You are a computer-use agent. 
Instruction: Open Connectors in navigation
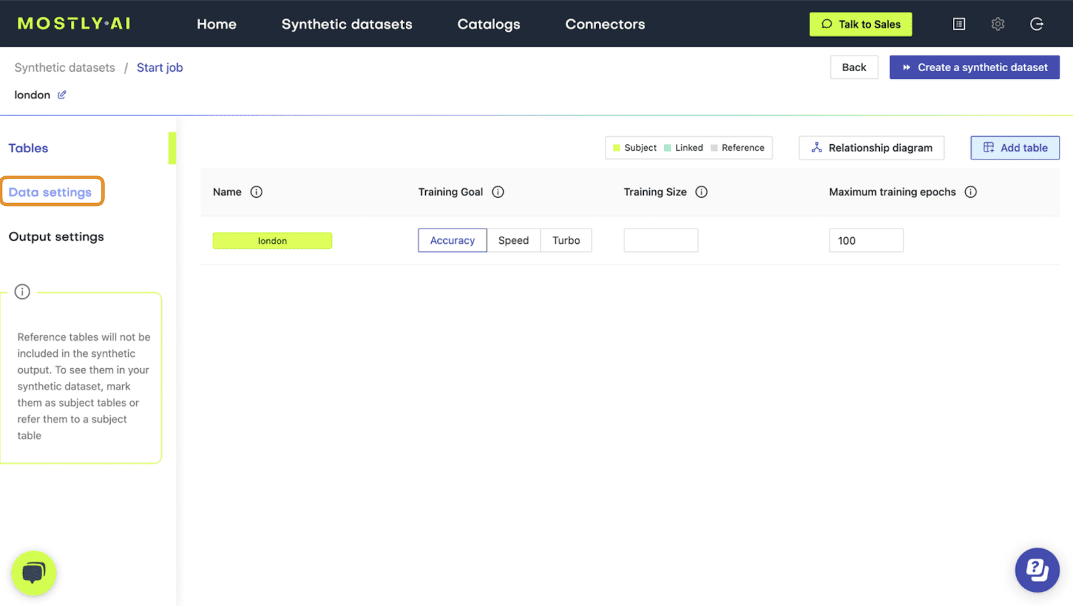[x=605, y=24]
